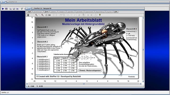Click the blue play arrow in main toolbar
170x95 pixels.
[x=3, y=9]
